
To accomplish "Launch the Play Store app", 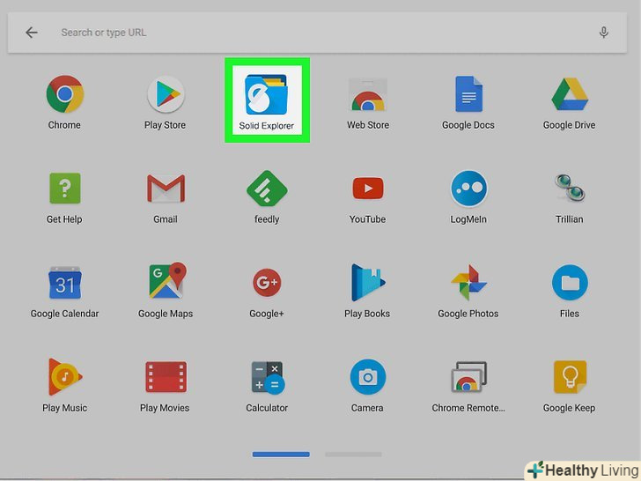I will [166, 94].
